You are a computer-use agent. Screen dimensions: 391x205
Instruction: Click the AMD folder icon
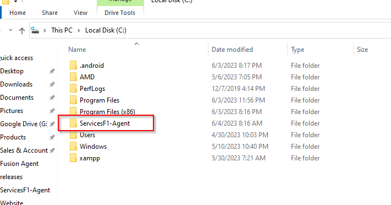(x=73, y=77)
